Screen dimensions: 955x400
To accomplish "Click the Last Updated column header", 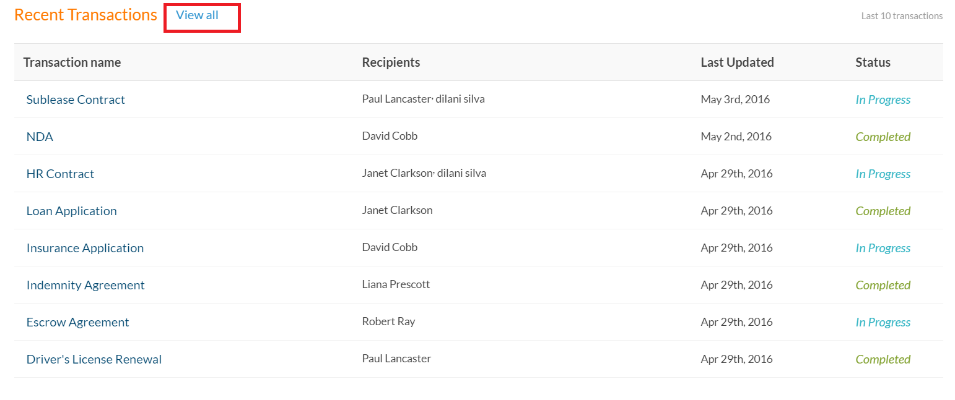I will coord(737,62).
